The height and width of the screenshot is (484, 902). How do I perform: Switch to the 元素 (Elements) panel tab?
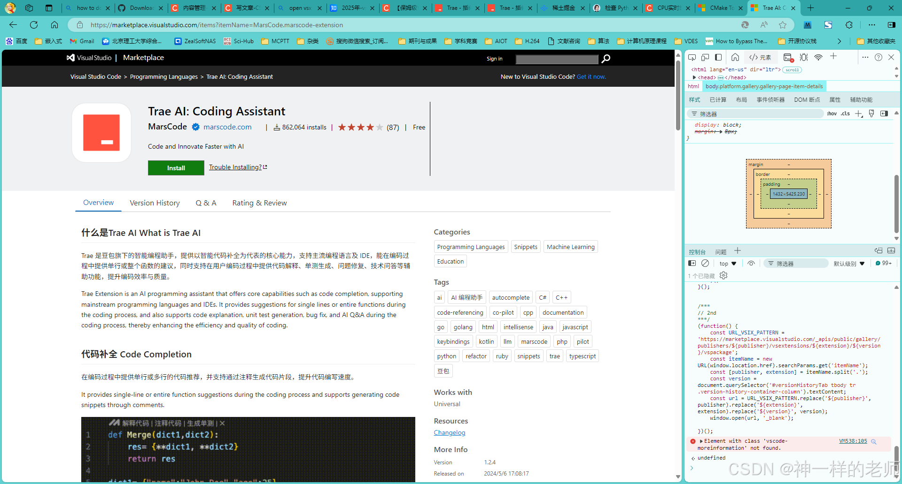pyautogui.click(x=761, y=57)
